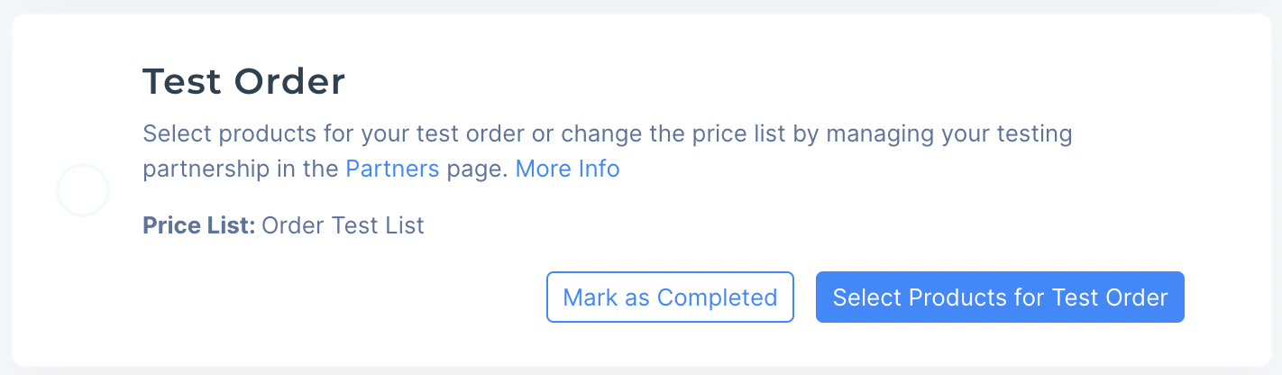Click the Test Order heading
The image size is (1282, 375).
pos(243,83)
